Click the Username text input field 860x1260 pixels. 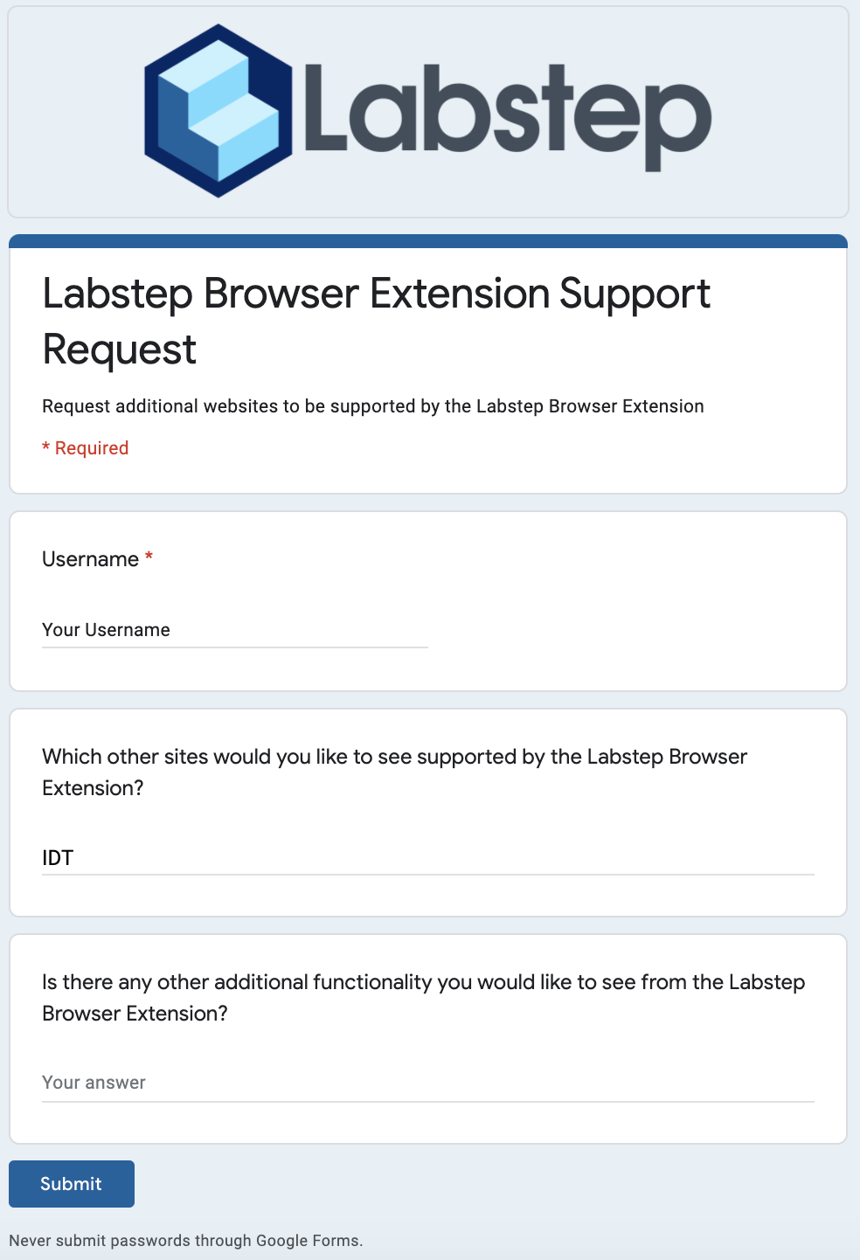pyautogui.click(x=234, y=630)
